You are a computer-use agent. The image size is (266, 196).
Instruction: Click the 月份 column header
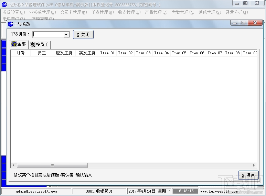point(21,53)
